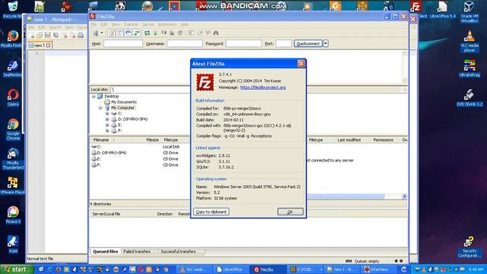Screen dimensions: 487x274
Task: Click the Process queue toolbar icon
Action: point(155,33)
